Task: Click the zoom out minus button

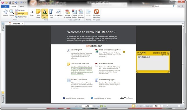Action: click(x=162, y=106)
